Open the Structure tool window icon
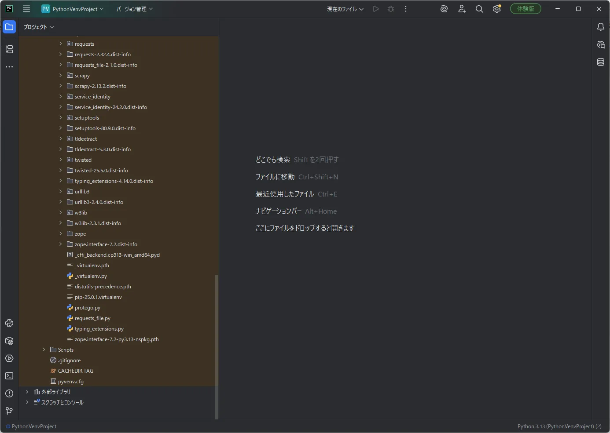 click(x=9, y=49)
